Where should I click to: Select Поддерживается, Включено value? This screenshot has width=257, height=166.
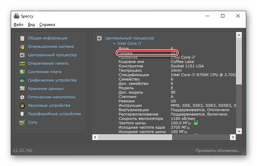199,114
